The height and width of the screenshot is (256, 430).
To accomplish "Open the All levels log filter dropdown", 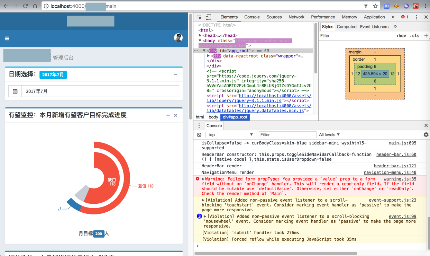I will [329, 135].
